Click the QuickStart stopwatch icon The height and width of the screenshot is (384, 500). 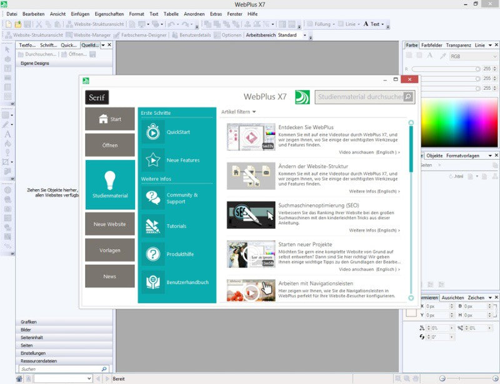pos(153,132)
